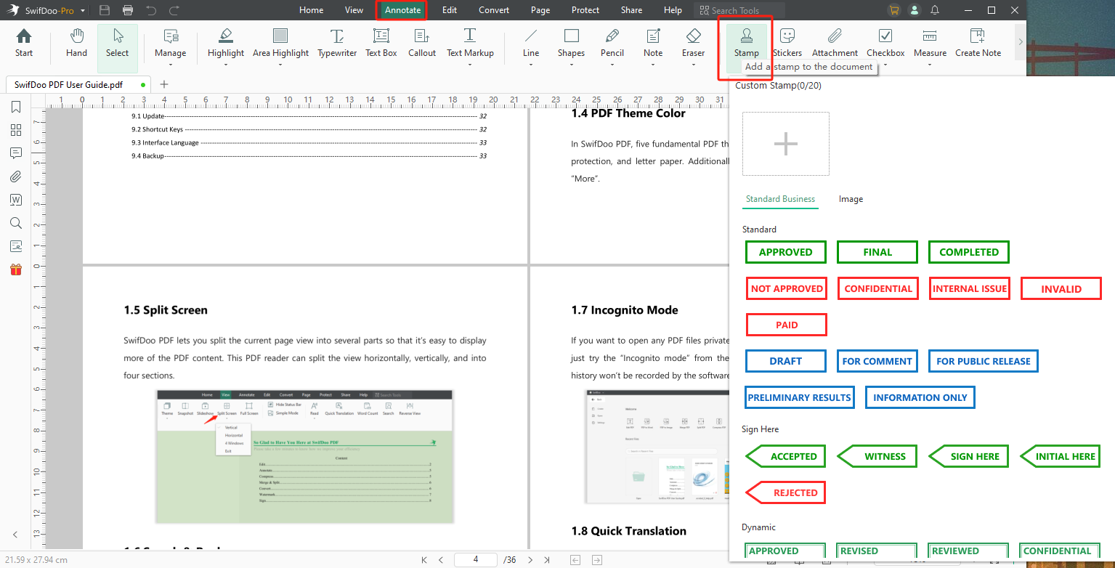Switch to the View tab
1115x568 pixels.
(354, 10)
